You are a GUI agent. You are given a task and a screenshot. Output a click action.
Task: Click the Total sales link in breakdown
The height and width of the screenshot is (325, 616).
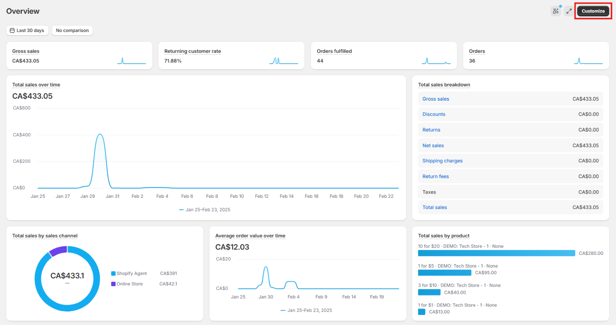tap(434, 207)
